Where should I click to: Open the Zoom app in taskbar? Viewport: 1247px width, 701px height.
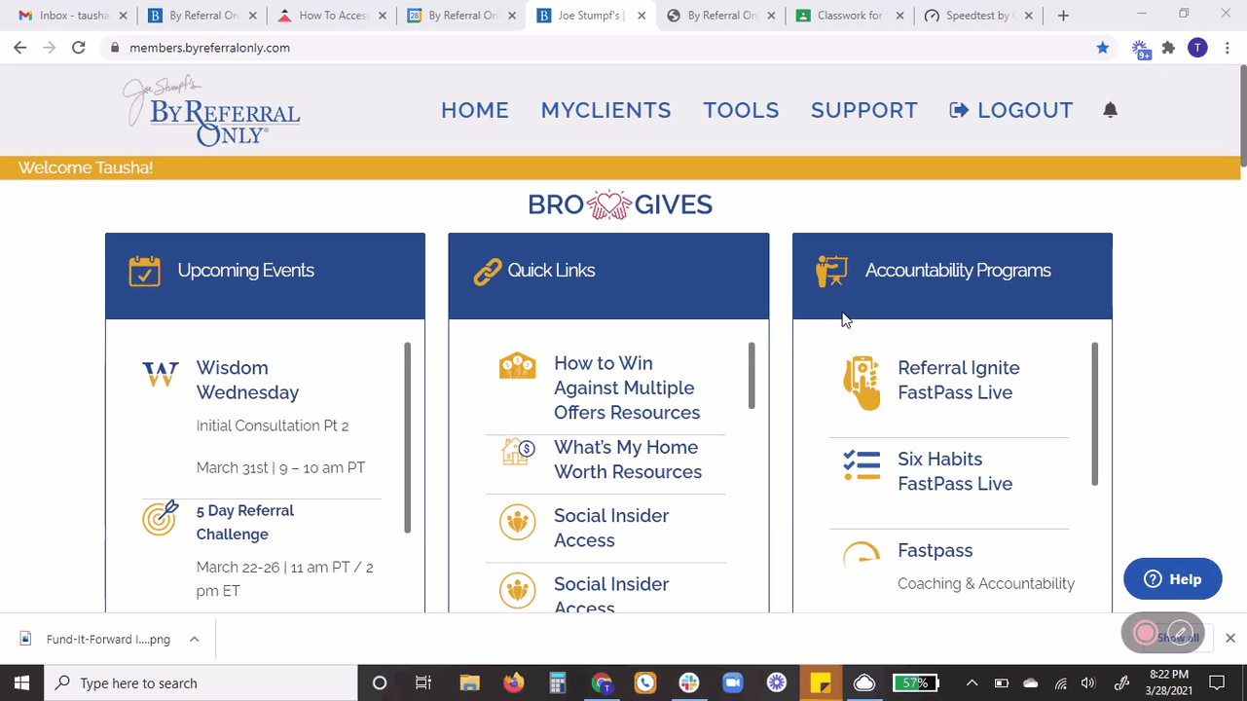coord(732,683)
